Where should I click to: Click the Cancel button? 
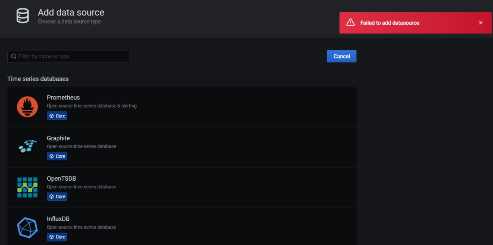[x=342, y=56]
